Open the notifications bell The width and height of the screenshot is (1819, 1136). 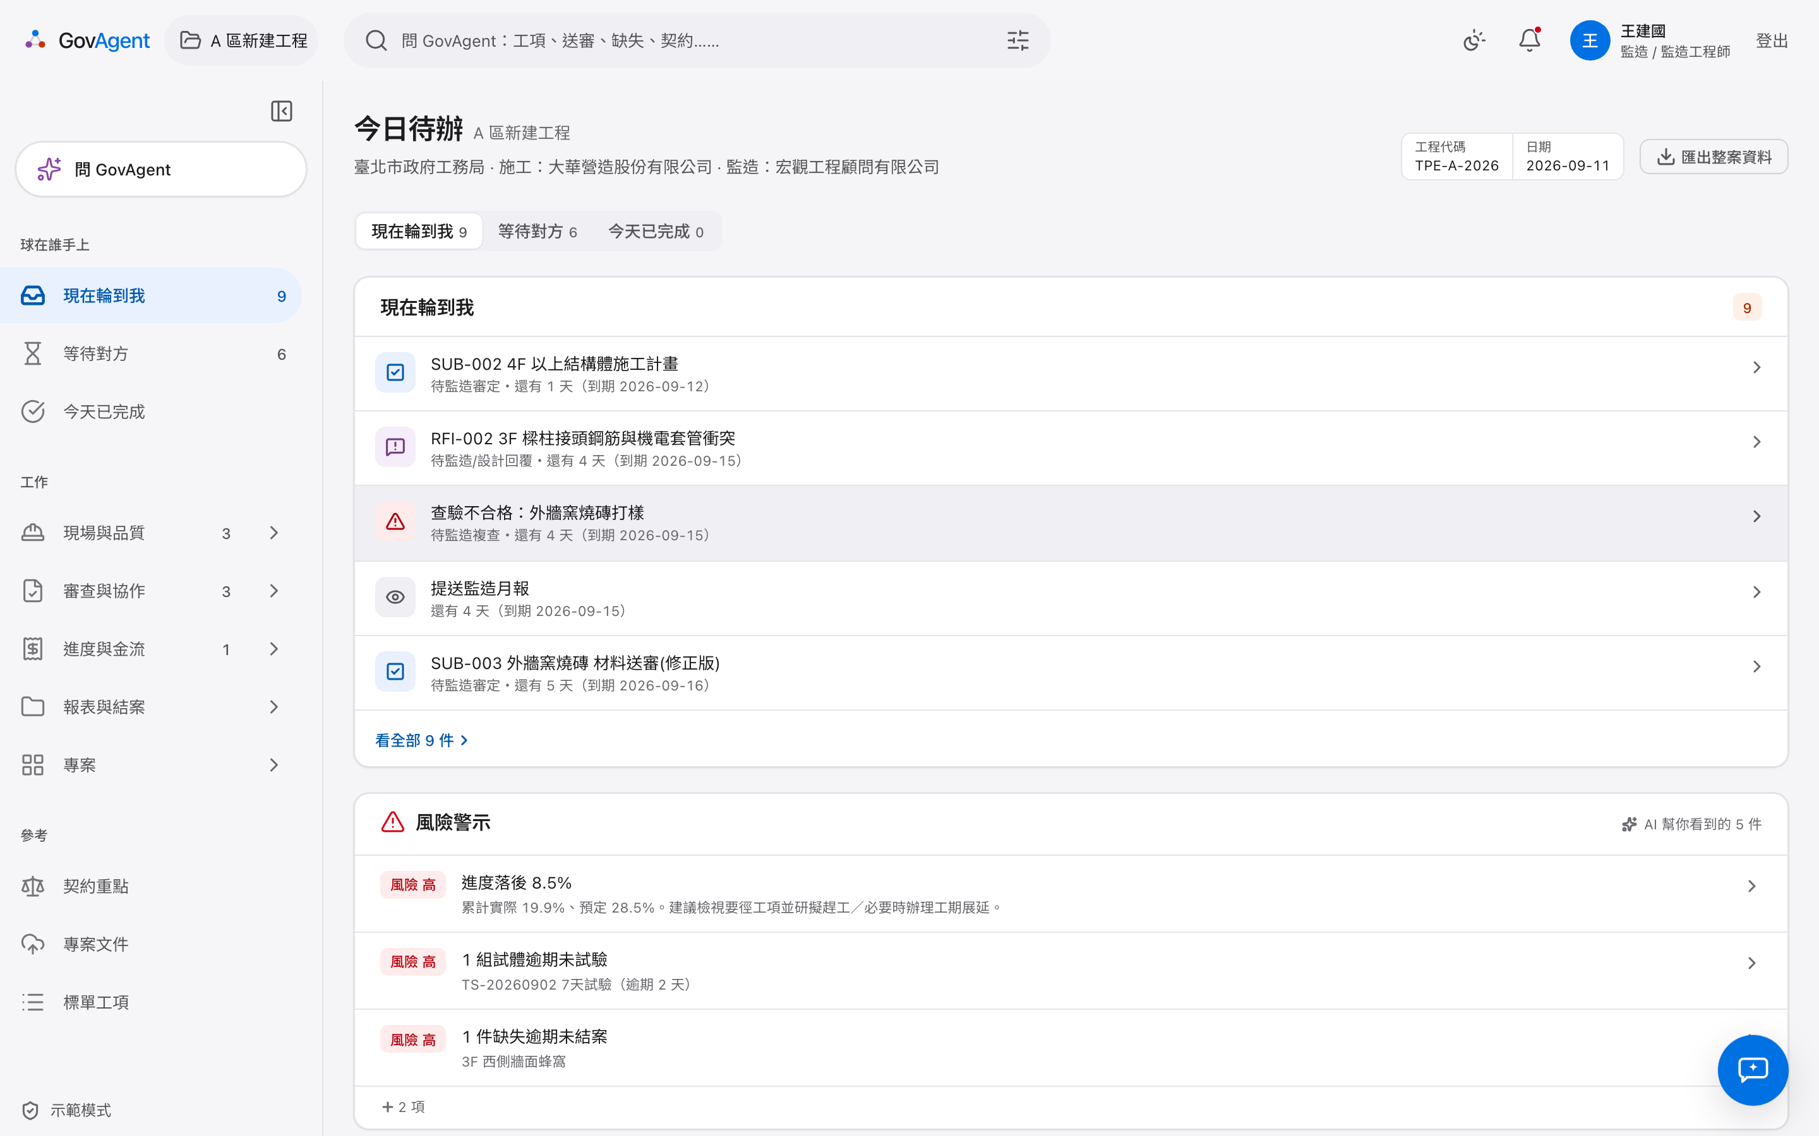1530,40
